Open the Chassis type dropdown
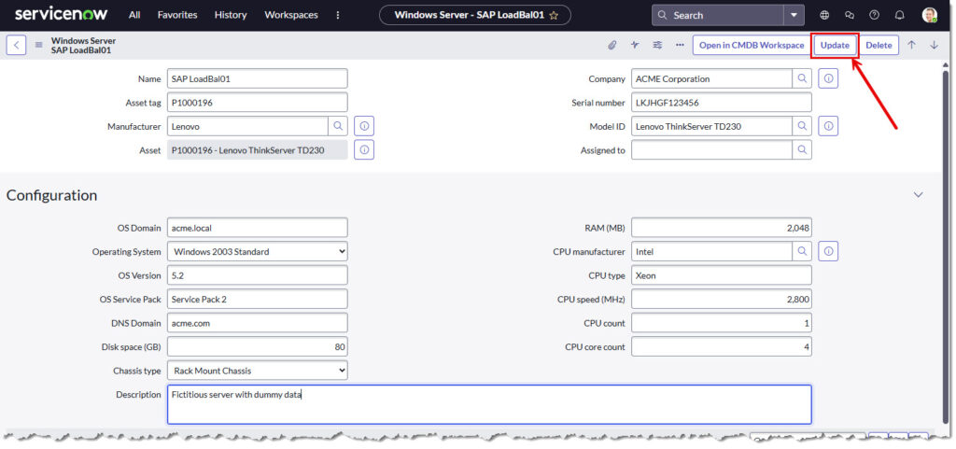 pos(257,371)
